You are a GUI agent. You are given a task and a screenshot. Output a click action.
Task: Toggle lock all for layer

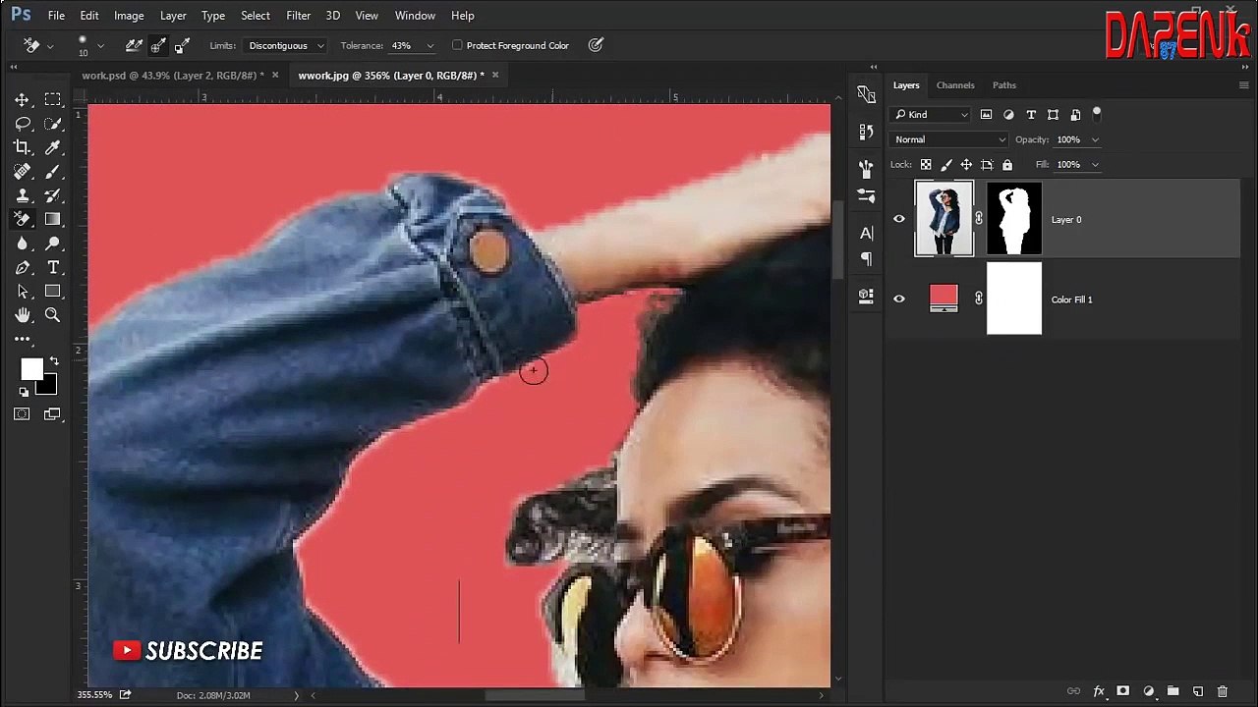tap(1006, 165)
